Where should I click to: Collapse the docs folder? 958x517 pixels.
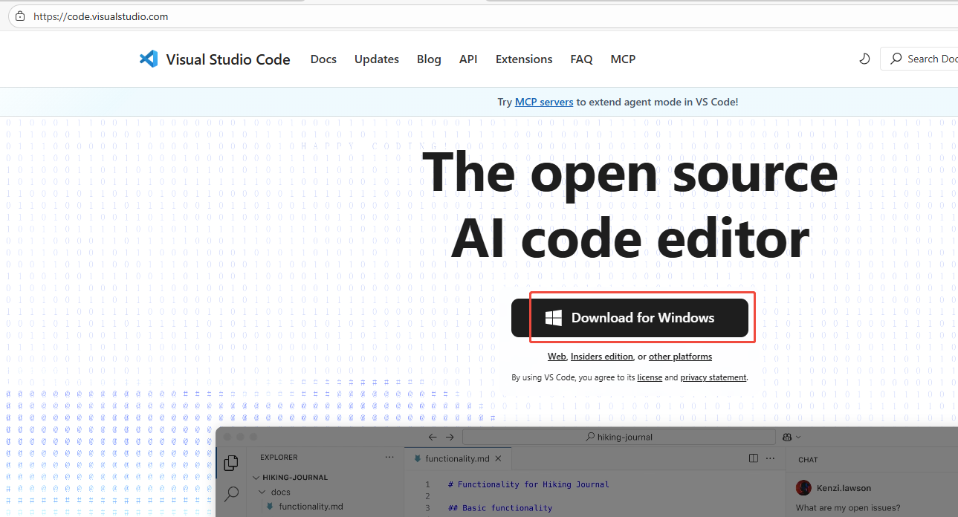pyautogui.click(x=262, y=492)
